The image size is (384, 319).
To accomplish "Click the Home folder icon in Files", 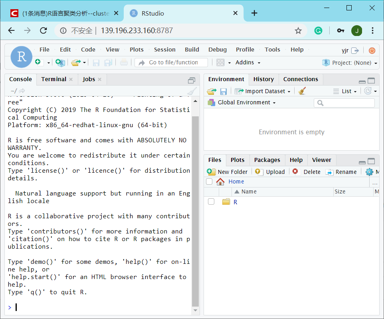I will tap(220, 181).
